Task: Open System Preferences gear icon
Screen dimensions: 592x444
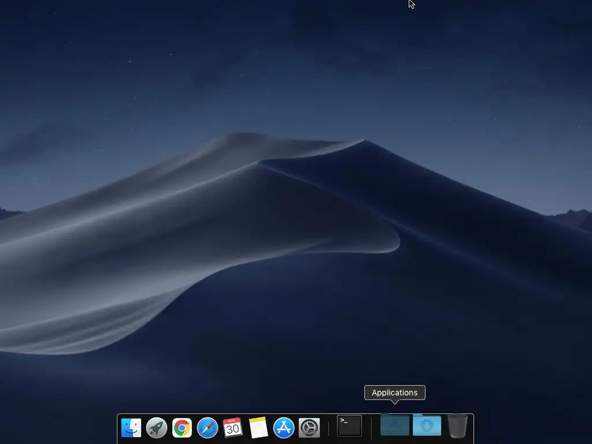Action: (x=309, y=428)
